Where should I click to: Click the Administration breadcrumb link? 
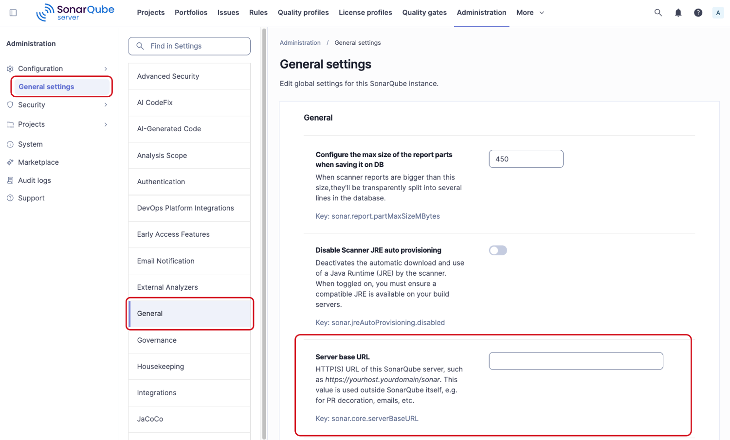point(300,43)
